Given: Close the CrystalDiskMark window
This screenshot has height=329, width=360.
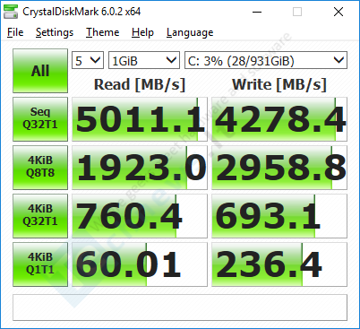Looking at the screenshot, I should pyautogui.click(x=339, y=12).
